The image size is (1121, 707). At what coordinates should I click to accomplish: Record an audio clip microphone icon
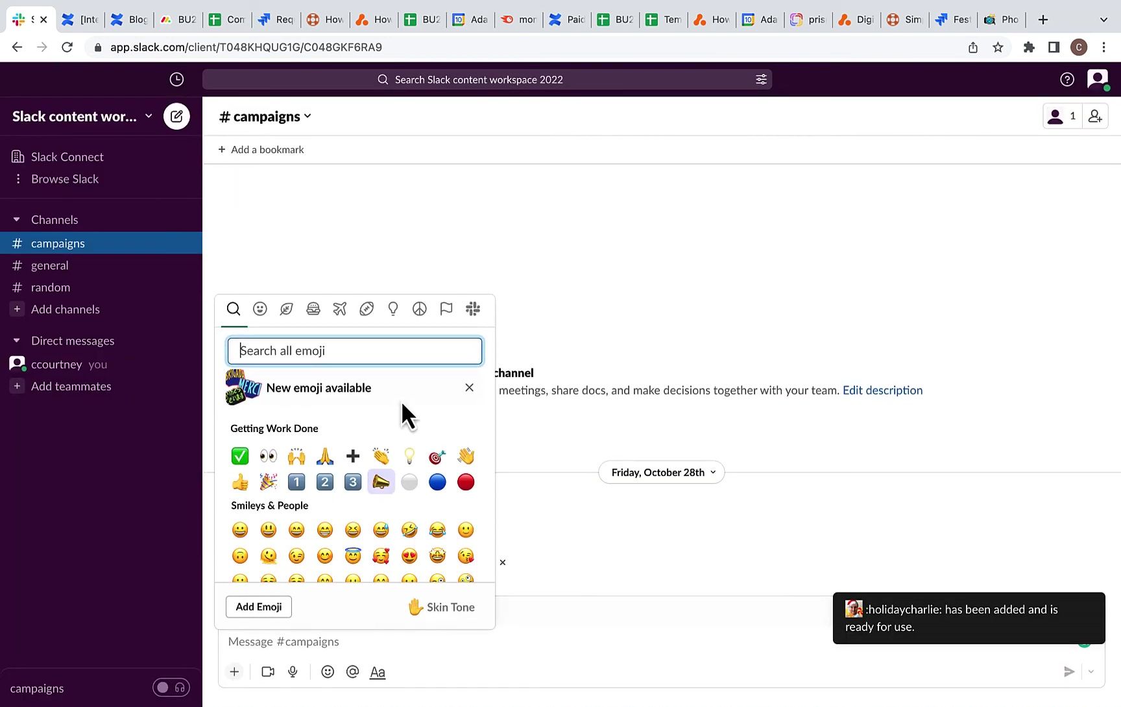point(293,672)
